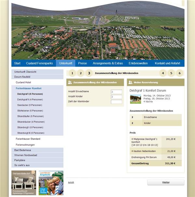Select the Zahl der Kleinkinder field
The height and width of the screenshot is (197, 195).
pyautogui.click(x=116, y=102)
